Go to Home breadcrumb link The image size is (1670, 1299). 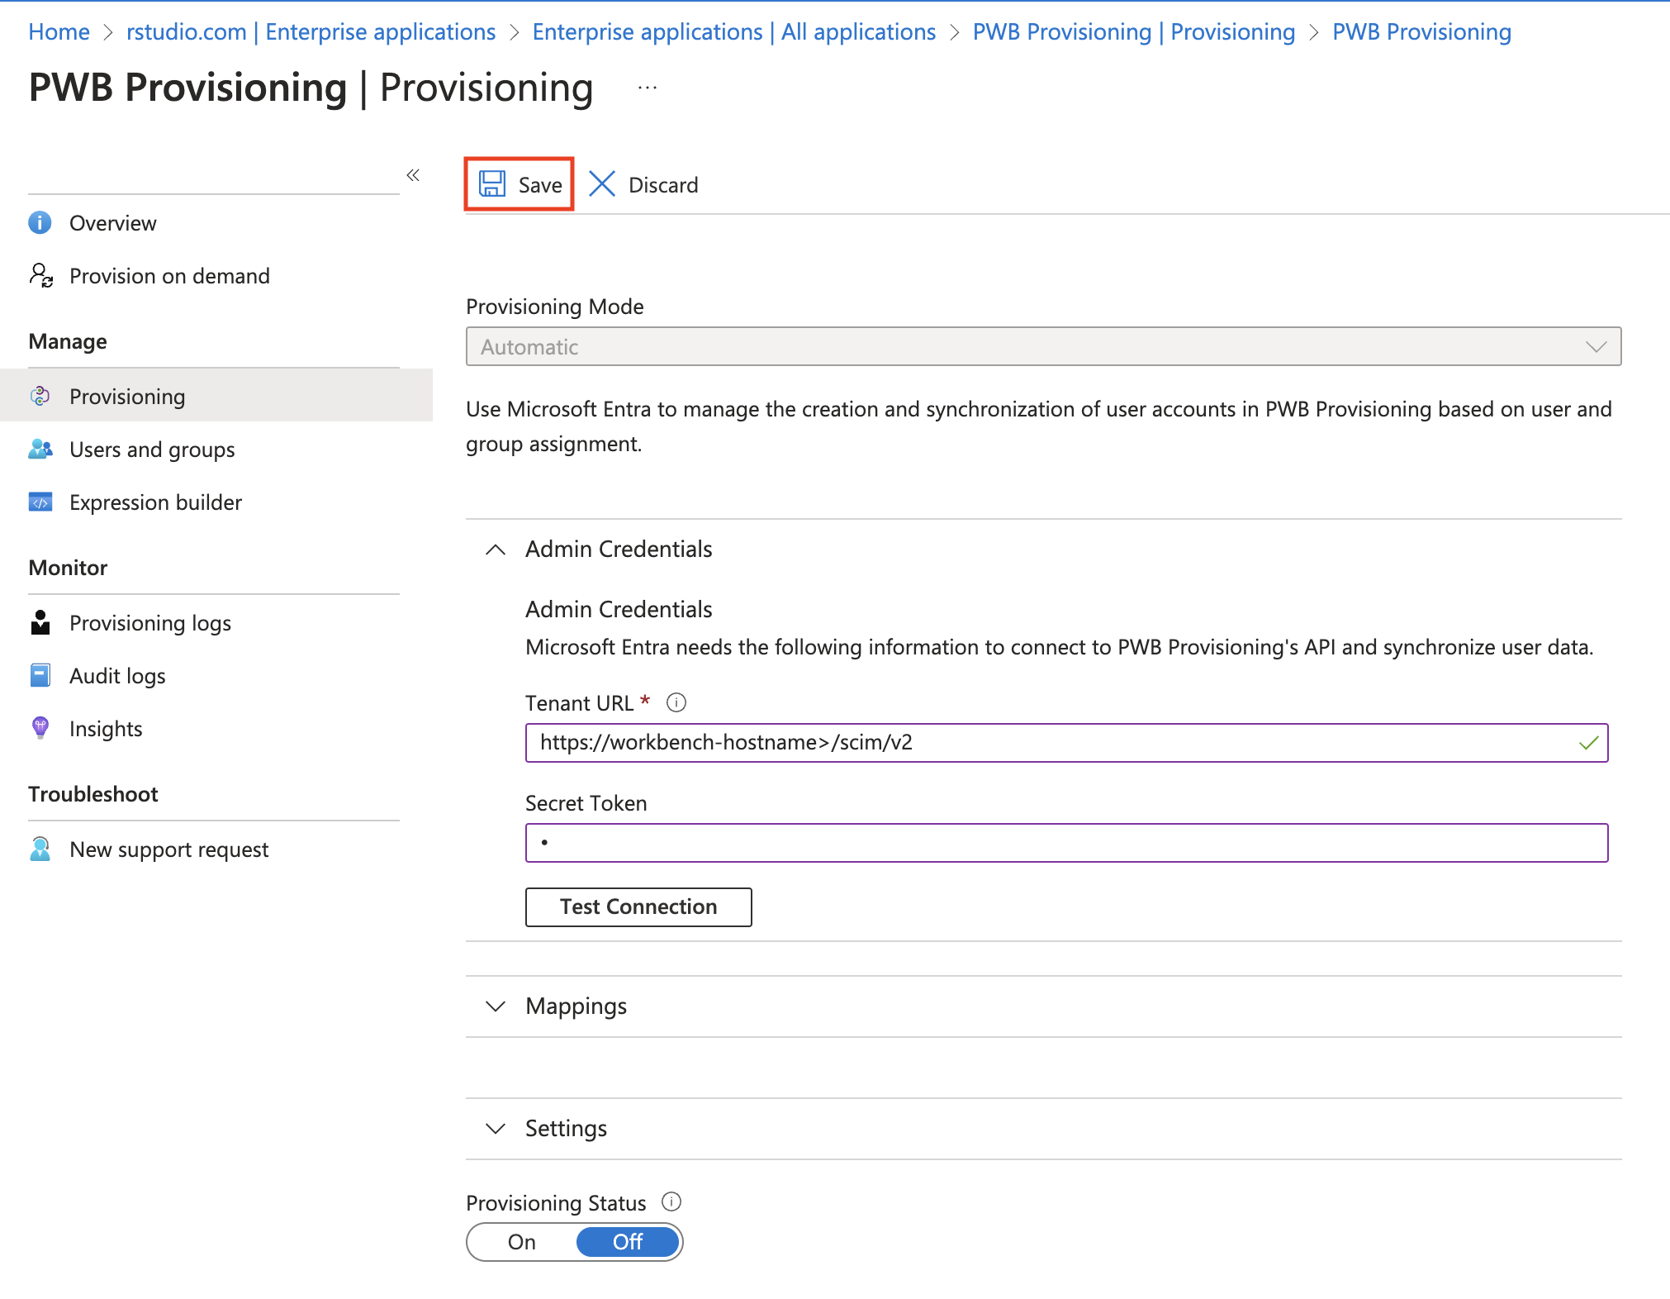59,31
